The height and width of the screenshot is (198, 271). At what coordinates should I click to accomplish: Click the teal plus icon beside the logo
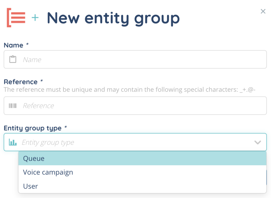pyautogui.click(x=35, y=18)
